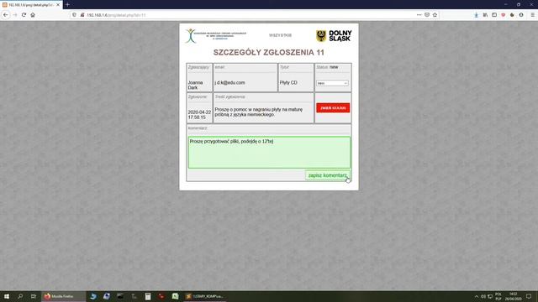Viewport: 538px width, 302px height.
Task: Go back with the browser back arrow
Action: pyautogui.click(x=6, y=15)
